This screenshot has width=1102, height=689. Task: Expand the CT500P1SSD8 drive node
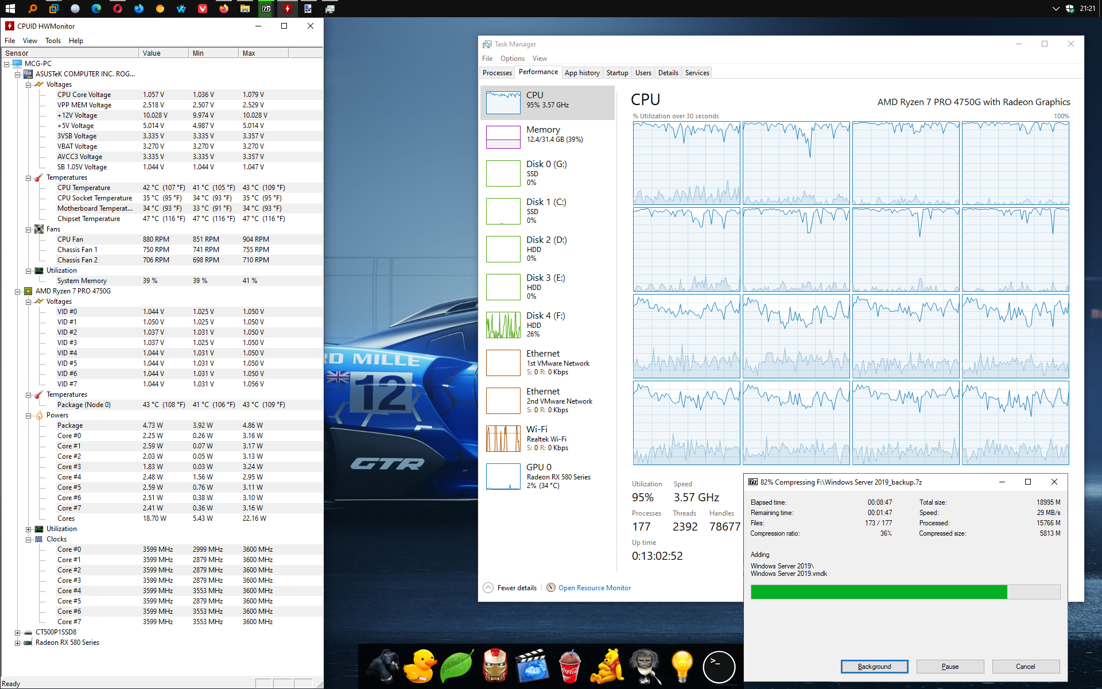click(x=17, y=633)
